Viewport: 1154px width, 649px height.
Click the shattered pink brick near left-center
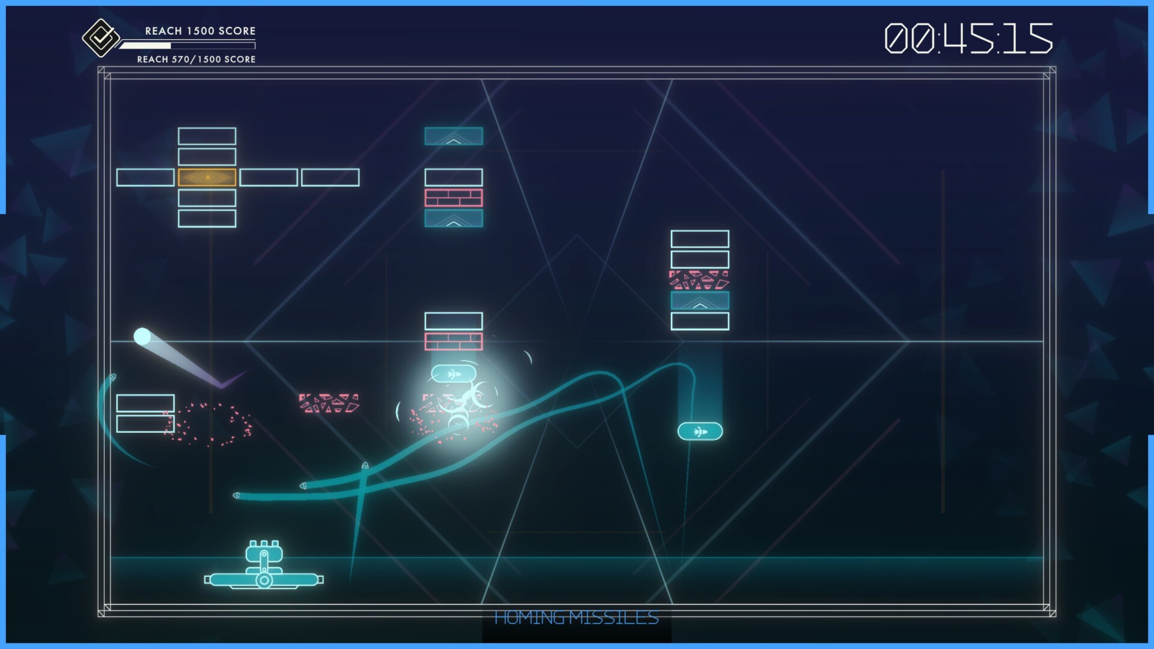click(x=329, y=403)
